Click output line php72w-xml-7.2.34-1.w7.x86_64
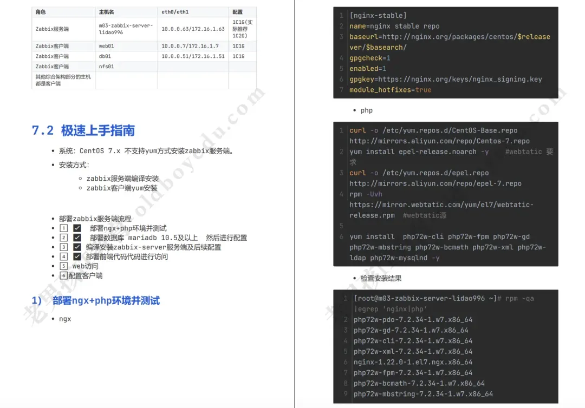This screenshot has height=408, width=585. 413,351
